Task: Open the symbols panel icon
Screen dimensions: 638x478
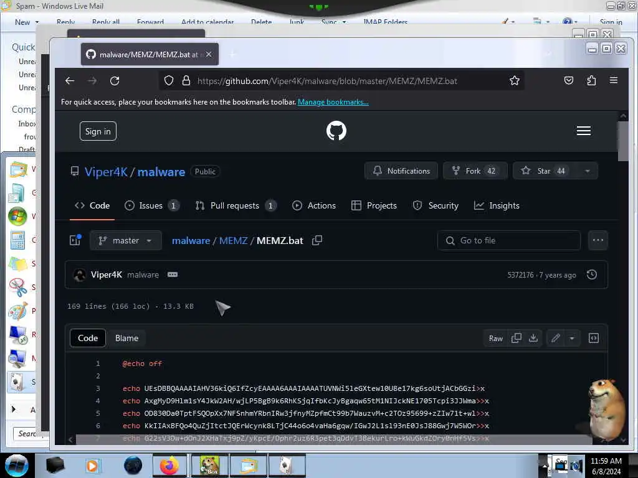Action: [x=594, y=338]
